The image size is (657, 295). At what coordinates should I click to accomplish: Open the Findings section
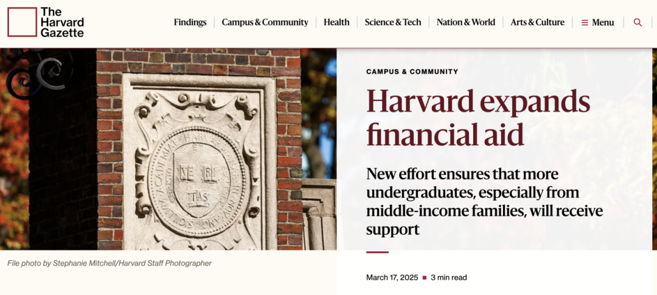click(x=190, y=23)
